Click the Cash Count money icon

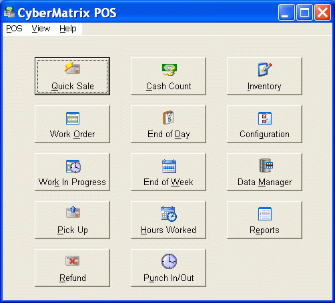(x=170, y=69)
